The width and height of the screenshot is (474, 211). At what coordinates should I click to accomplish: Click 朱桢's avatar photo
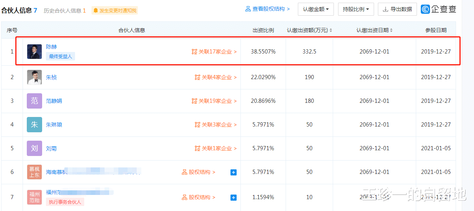point(34,77)
